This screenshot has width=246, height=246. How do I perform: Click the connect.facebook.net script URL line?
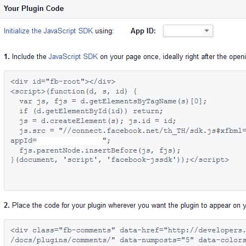tap(133, 131)
